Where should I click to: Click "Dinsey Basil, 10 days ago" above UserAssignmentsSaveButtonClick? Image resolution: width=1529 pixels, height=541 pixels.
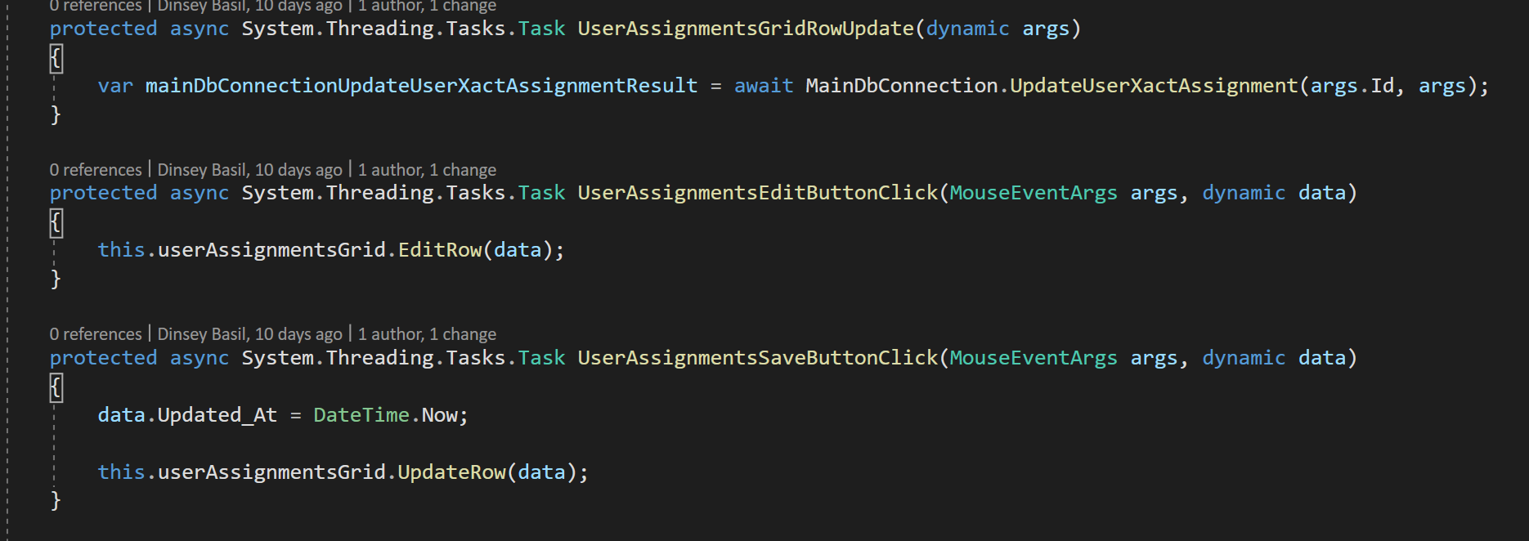tap(250, 334)
